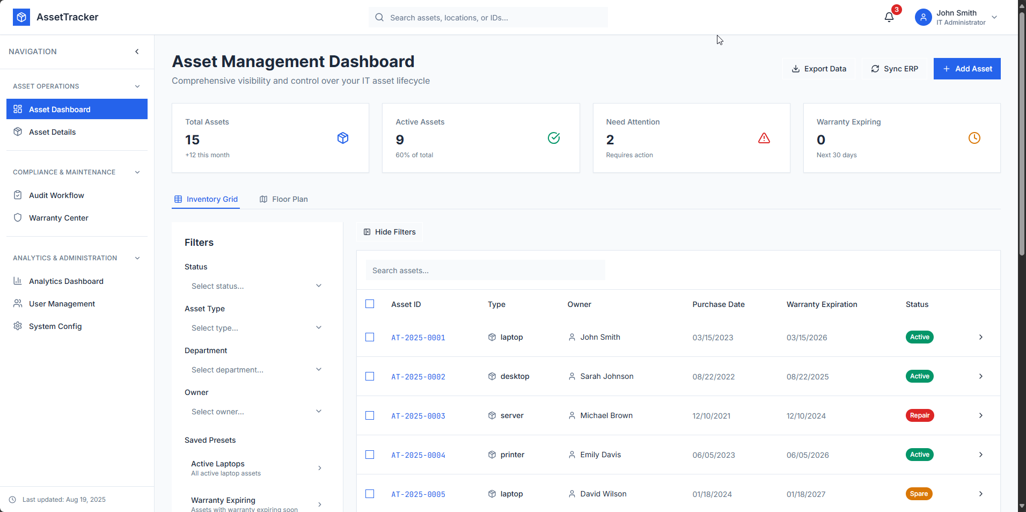Tick the checkbox for AT-2025-0004

pos(370,455)
